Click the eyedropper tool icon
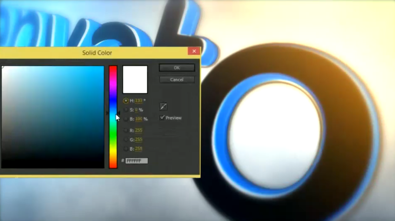 point(163,106)
